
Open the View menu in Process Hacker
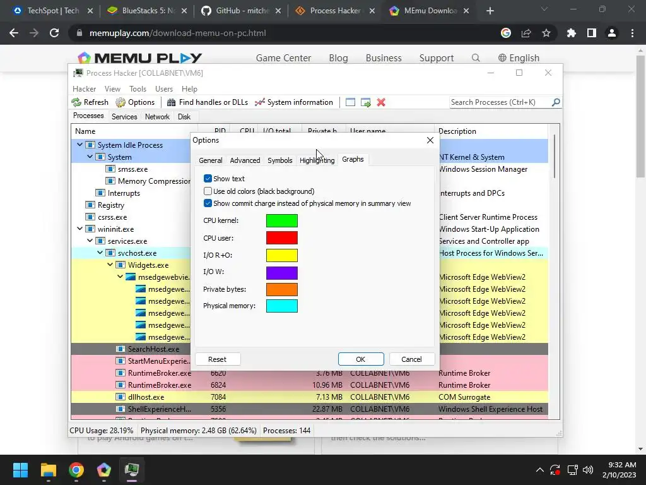point(112,89)
